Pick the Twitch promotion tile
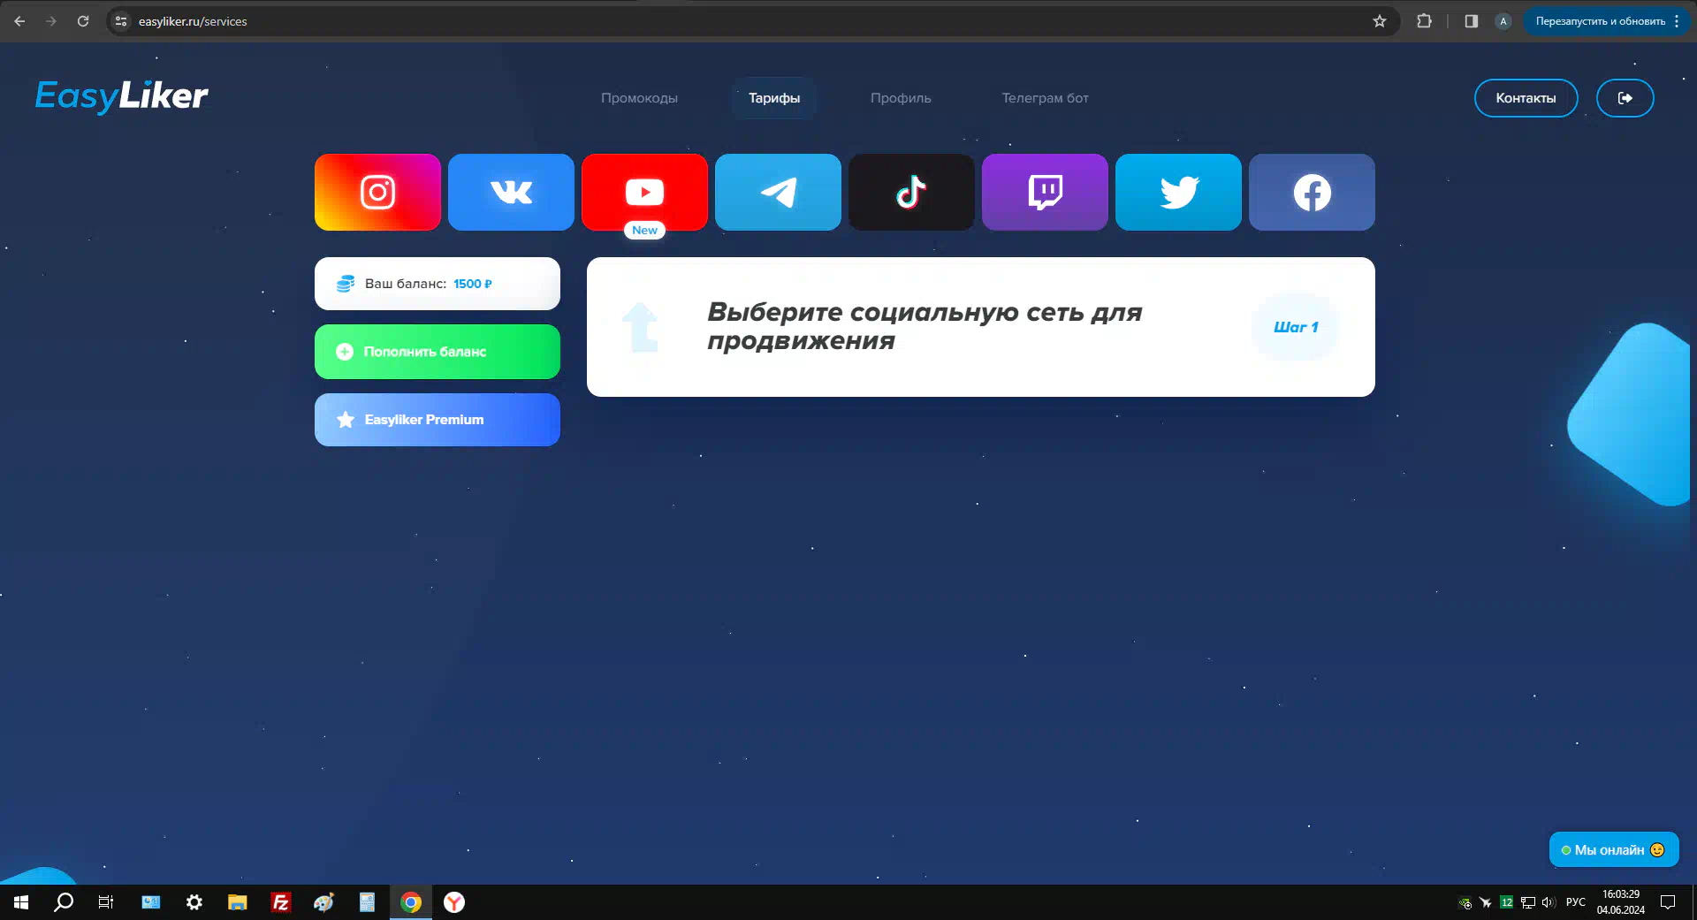This screenshot has width=1697, height=920. [1045, 192]
